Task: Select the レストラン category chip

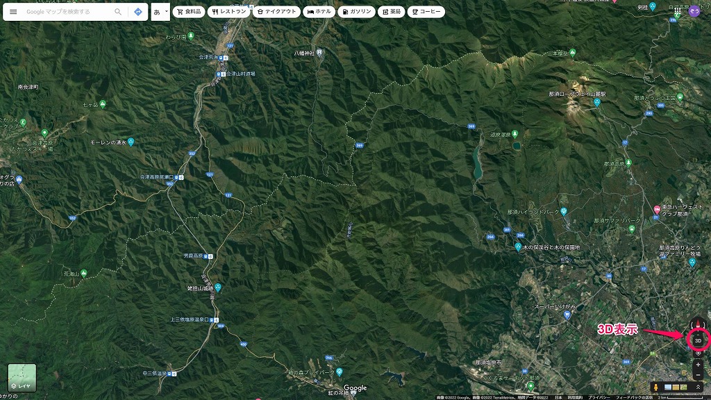Action: click(x=228, y=12)
